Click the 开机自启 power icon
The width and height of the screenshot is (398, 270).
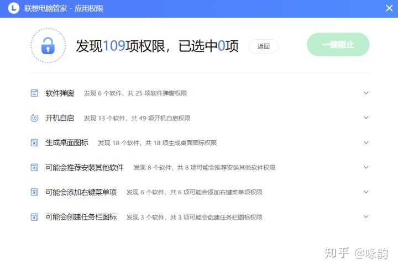34,118
